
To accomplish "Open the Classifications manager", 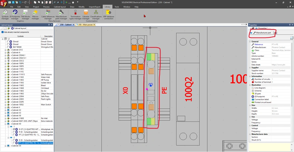I will coord(96,15).
